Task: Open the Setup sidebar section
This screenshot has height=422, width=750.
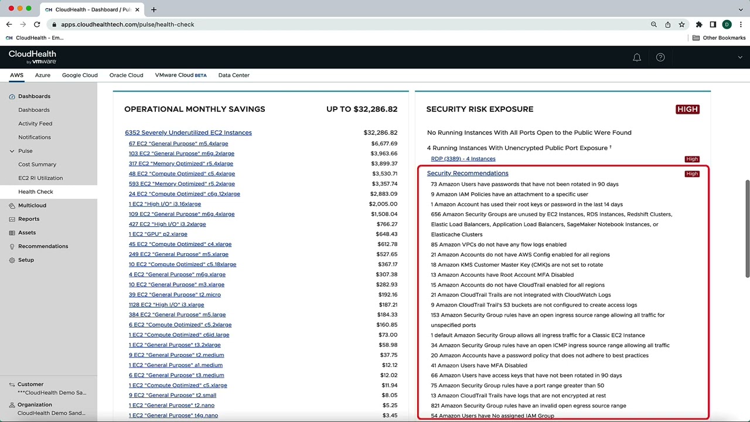Action: tap(26, 260)
